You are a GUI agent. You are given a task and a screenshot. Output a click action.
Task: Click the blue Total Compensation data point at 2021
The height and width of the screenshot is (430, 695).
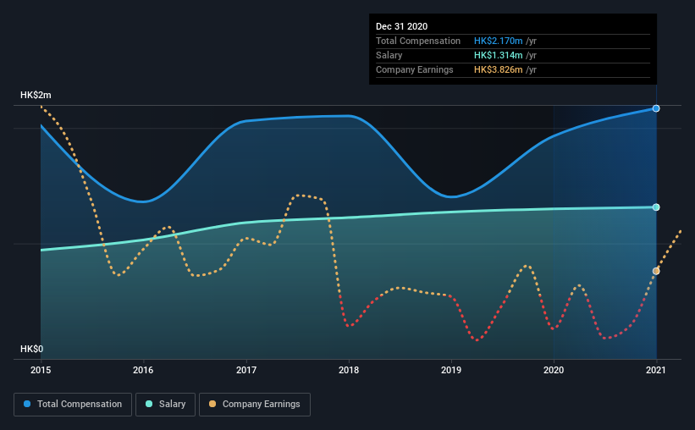(656, 108)
